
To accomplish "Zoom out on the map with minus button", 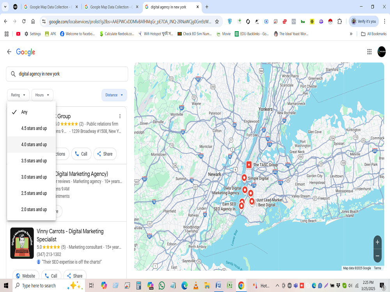I will pos(377,256).
